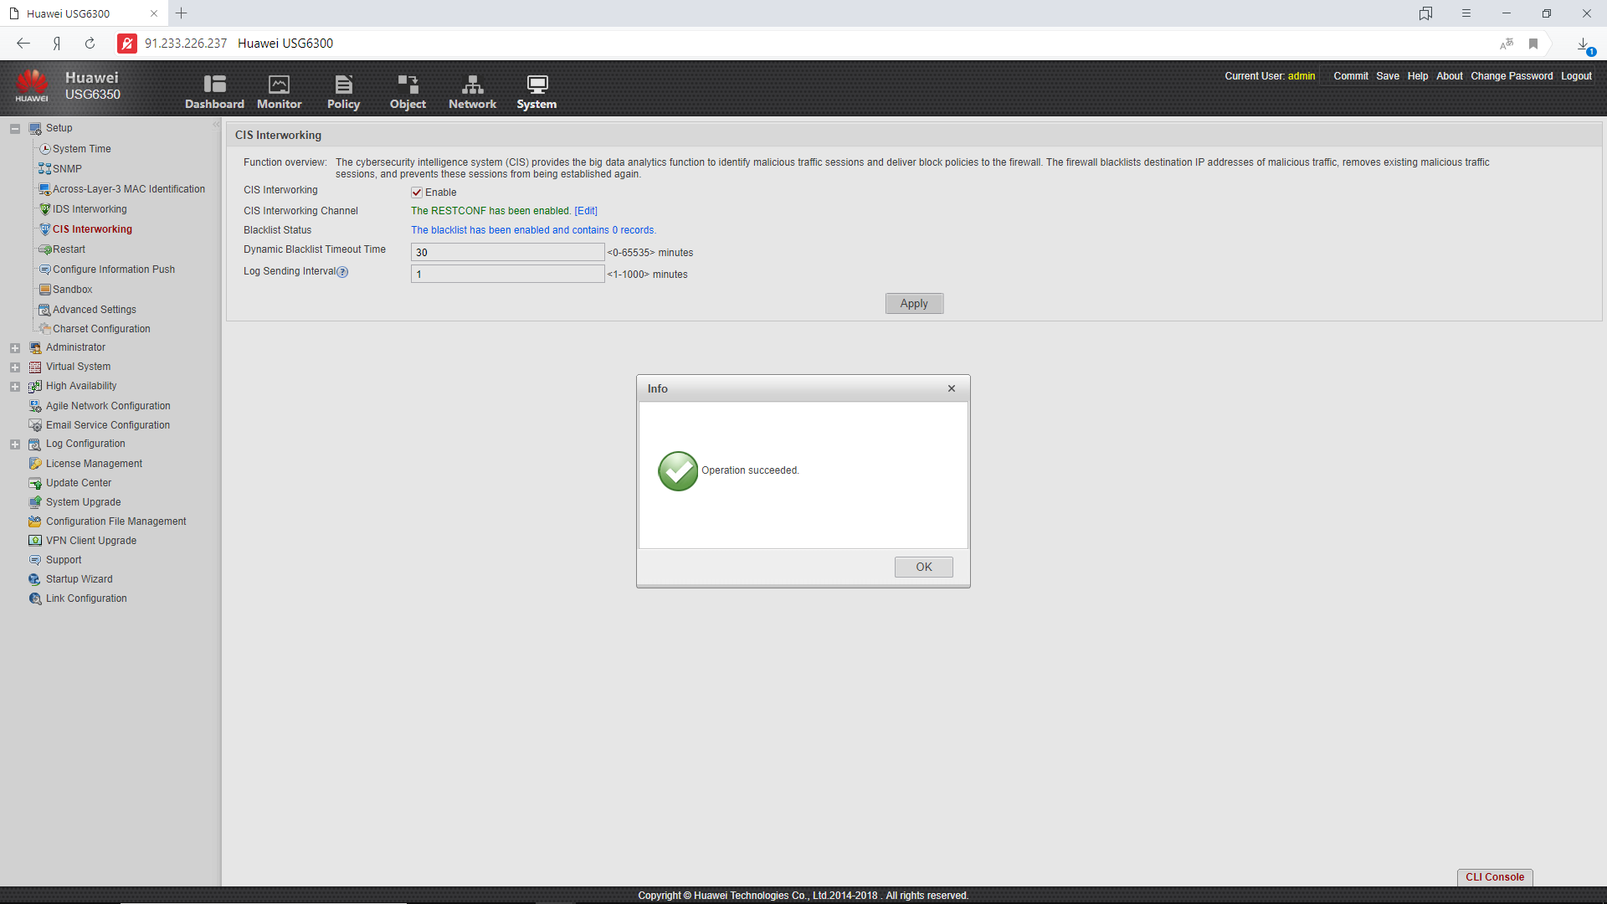The image size is (1607, 904).
Task: Open the Object section icon
Action: pyautogui.click(x=408, y=85)
